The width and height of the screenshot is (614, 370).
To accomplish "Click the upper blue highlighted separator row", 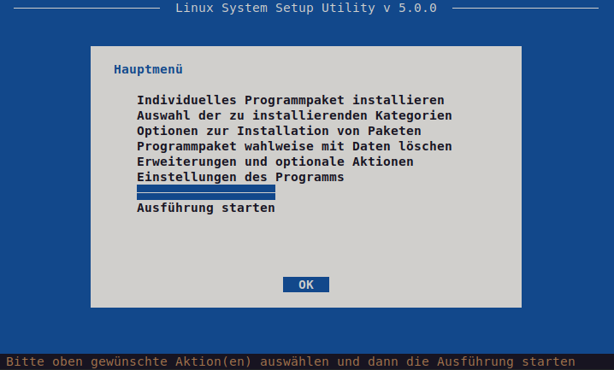I will point(206,187).
